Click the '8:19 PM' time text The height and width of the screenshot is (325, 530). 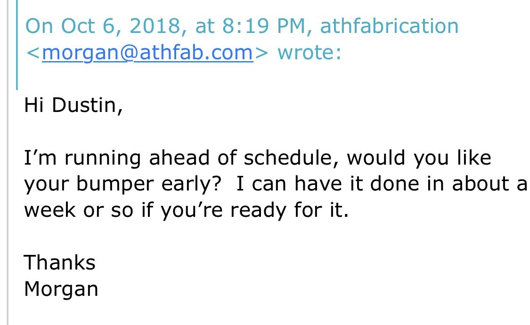coord(264,26)
